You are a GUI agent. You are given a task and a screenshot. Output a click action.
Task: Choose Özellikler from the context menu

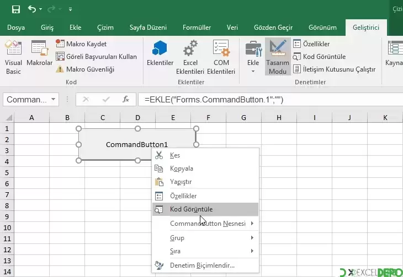click(205, 196)
